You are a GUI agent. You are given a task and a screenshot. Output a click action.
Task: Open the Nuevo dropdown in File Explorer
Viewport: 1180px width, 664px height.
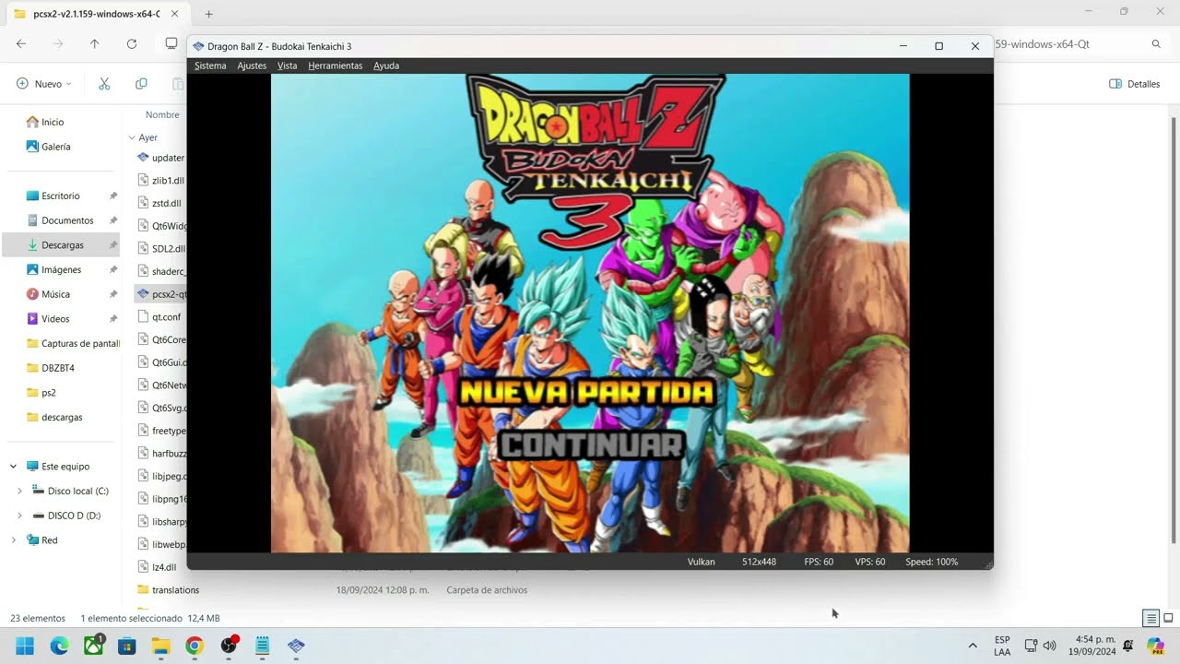tap(43, 84)
